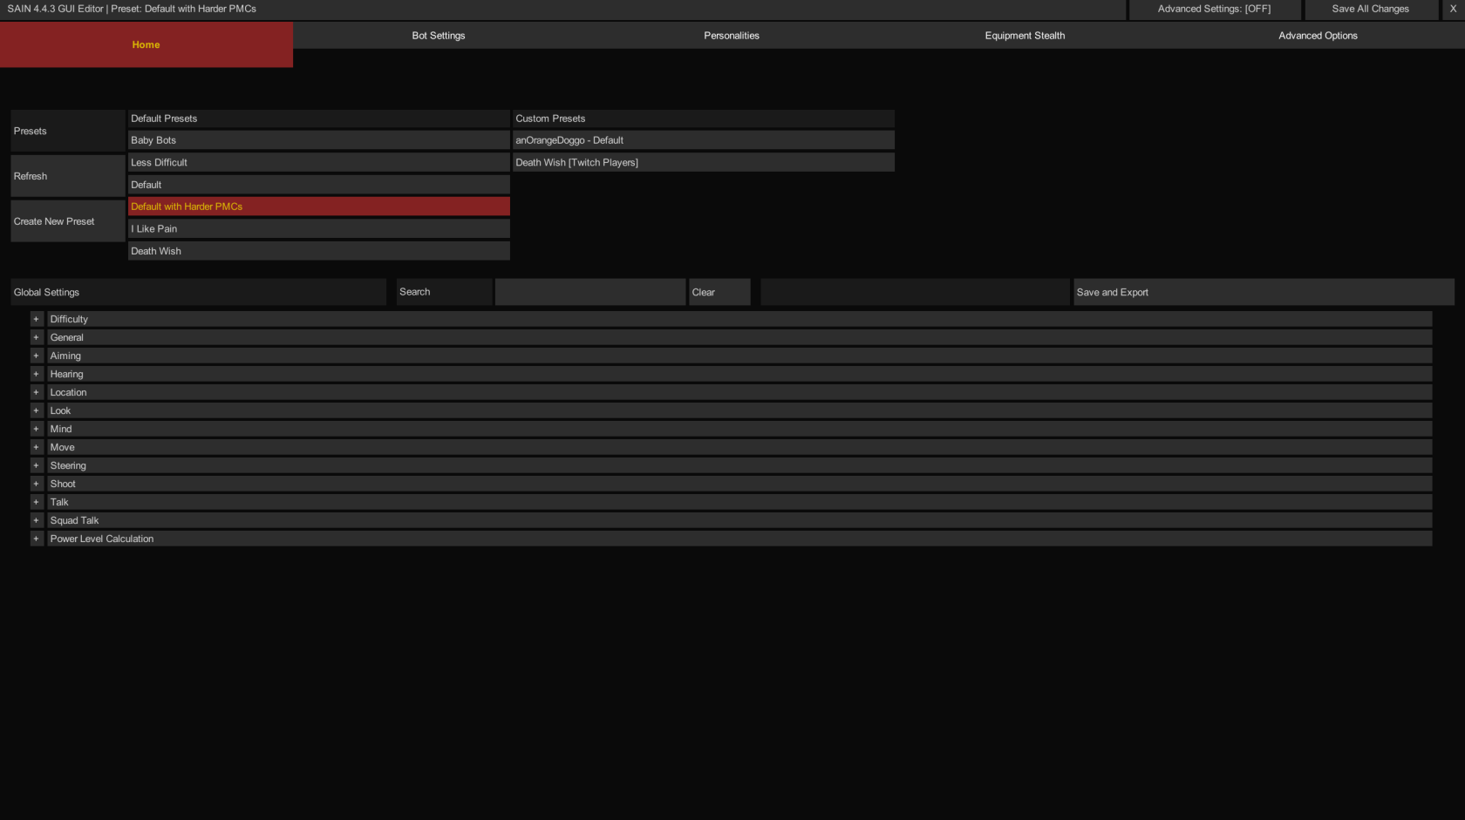
Task: Expand the Aiming plus icon
Action: point(36,356)
